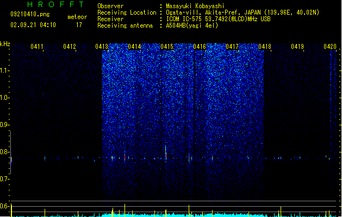Click the meteor count value 17
Screen dimensions: 342x217
click(79, 25)
